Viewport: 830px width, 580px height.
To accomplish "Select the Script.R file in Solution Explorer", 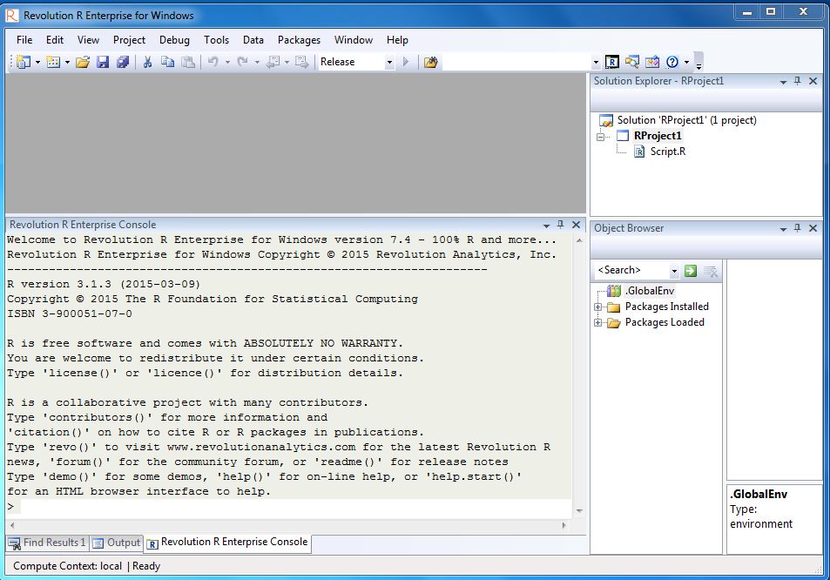I will 667,152.
